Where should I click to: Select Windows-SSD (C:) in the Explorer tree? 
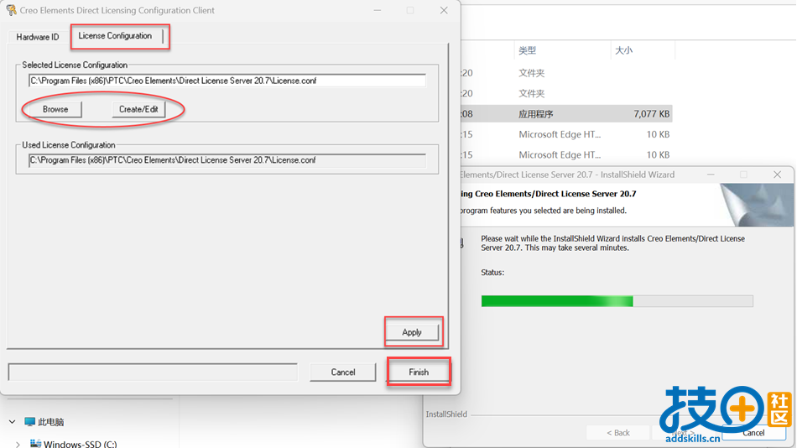81,444
